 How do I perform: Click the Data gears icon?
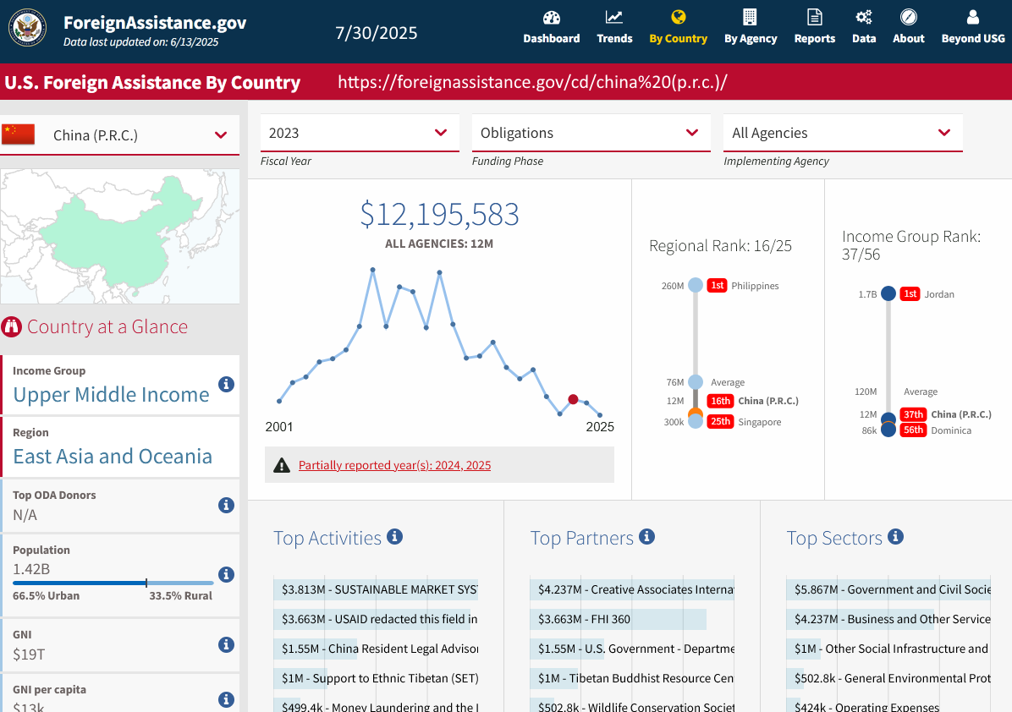(864, 18)
